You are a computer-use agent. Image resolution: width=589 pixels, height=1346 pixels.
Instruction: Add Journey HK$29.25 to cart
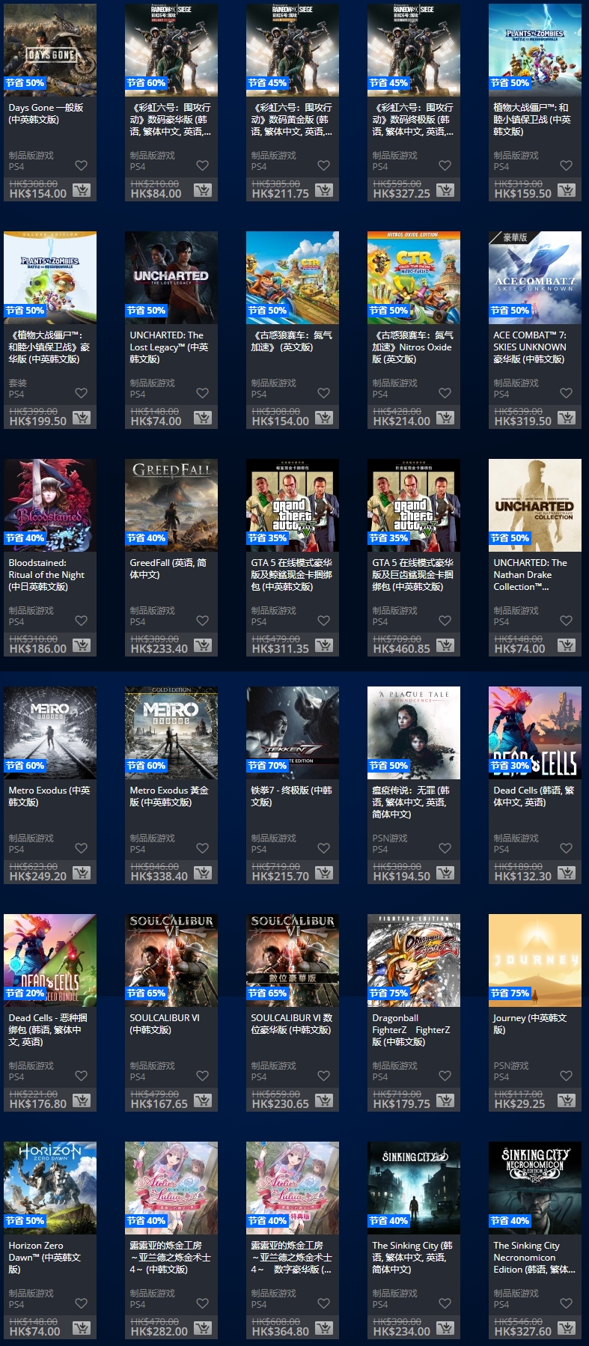(567, 1100)
